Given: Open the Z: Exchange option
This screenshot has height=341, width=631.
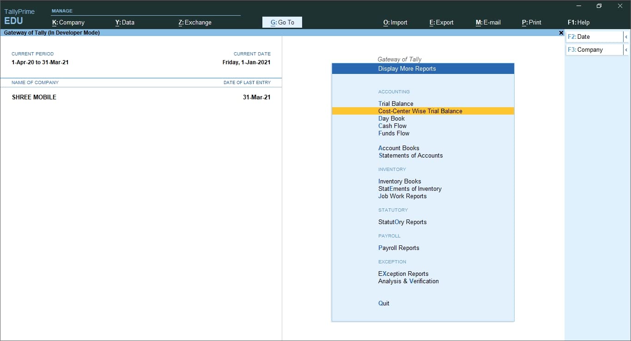Looking at the screenshot, I should (x=194, y=22).
